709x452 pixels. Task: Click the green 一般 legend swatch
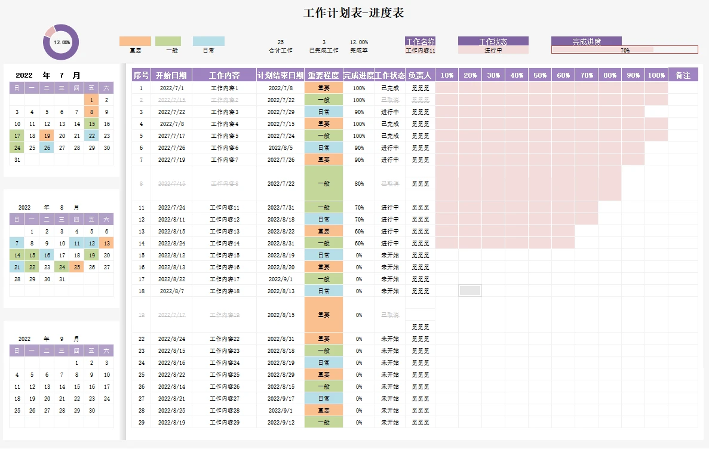[x=168, y=41]
